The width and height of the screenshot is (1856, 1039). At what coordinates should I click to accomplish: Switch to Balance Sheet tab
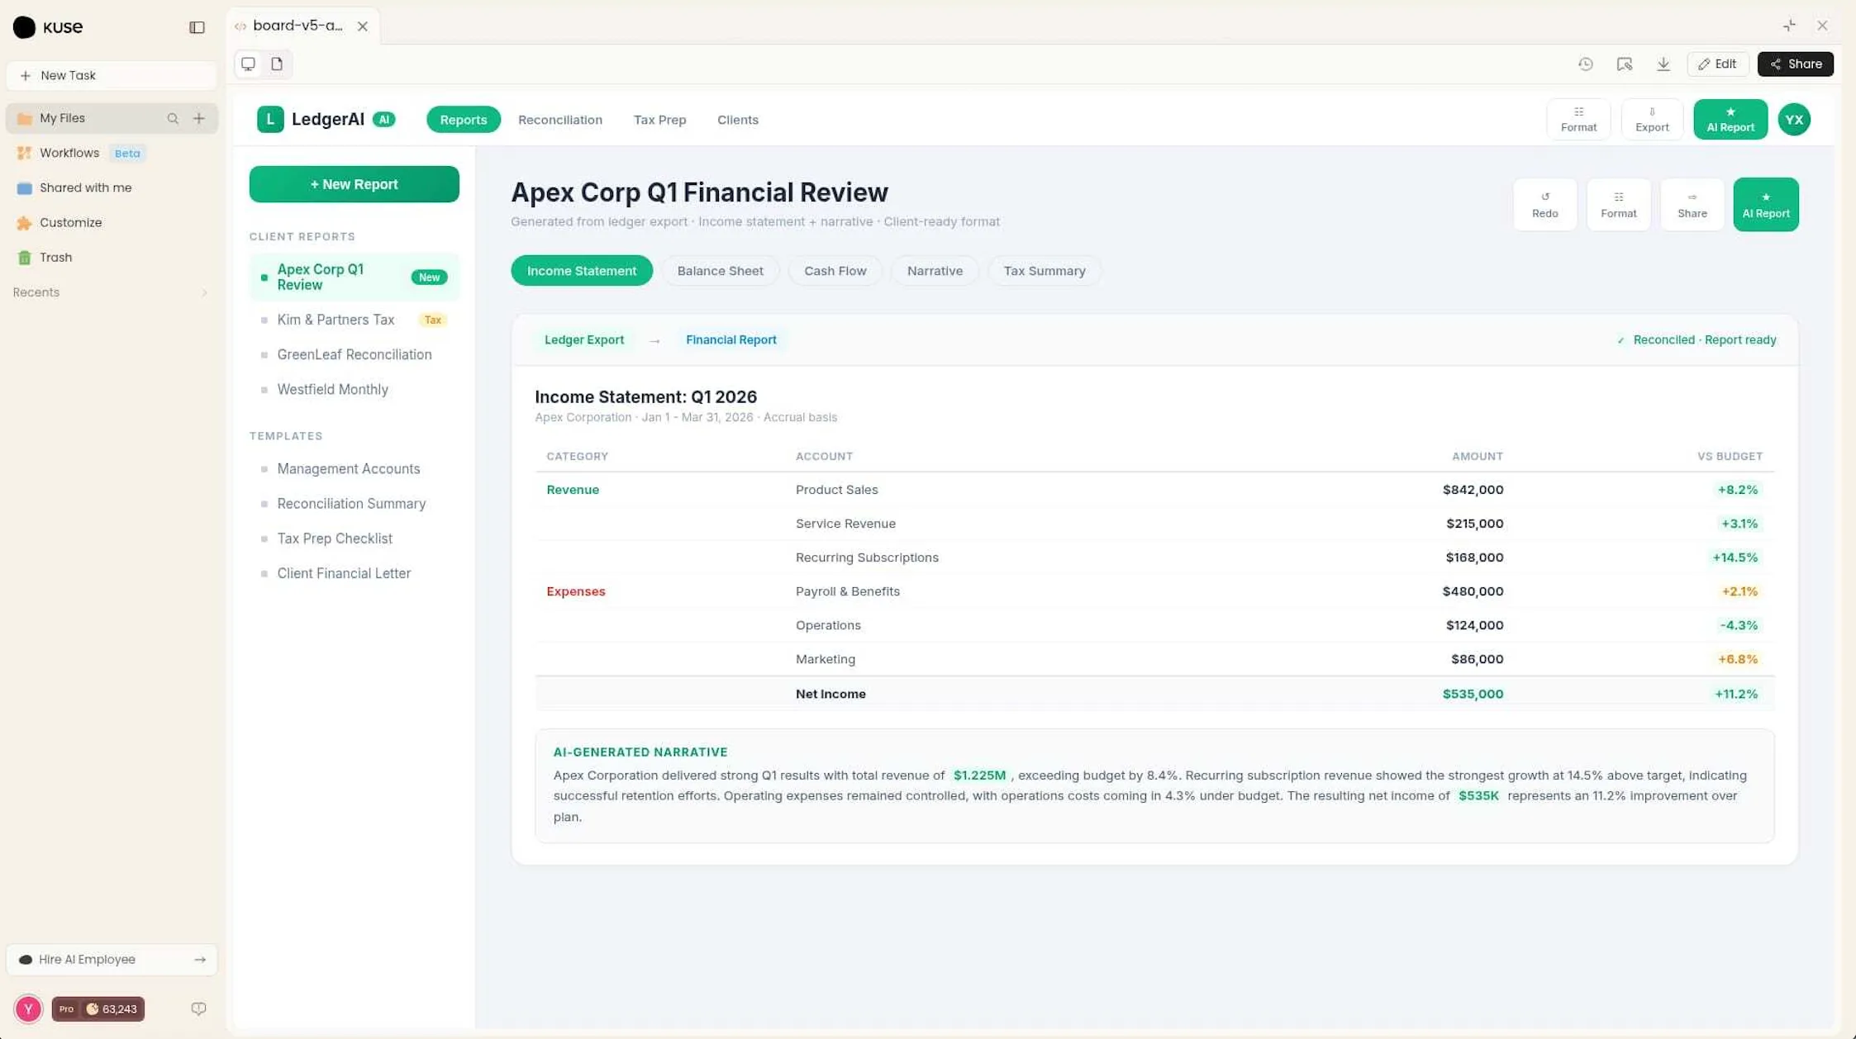(720, 271)
